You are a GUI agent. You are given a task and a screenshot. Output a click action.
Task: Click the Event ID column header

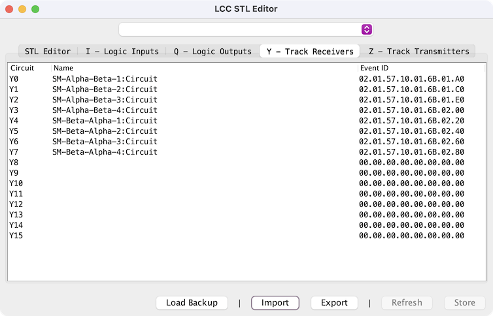tap(420, 68)
